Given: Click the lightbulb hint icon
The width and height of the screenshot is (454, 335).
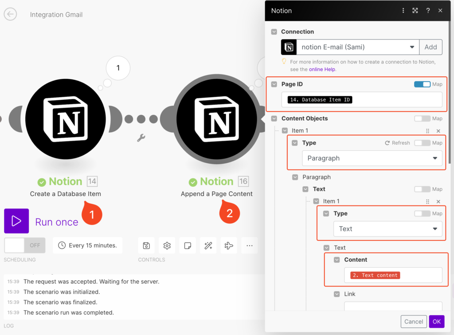Looking at the screenshot, I should 284,61.
